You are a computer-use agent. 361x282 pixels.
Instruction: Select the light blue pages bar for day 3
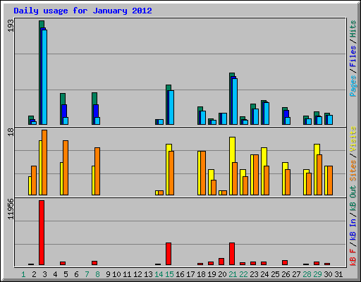pyautogui.click(x=44, y=77)
